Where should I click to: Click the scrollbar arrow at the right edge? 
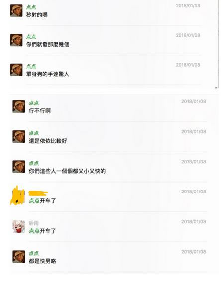(216, 88)
